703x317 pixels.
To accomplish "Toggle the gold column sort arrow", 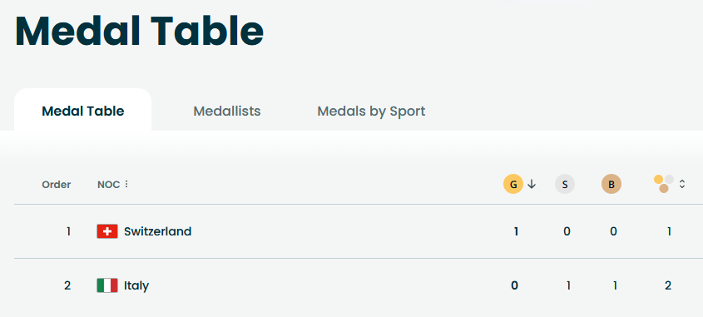I will tap(532, 184).
